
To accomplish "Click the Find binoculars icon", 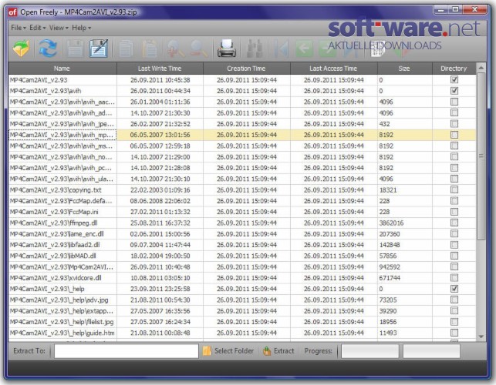I will 255,49.
